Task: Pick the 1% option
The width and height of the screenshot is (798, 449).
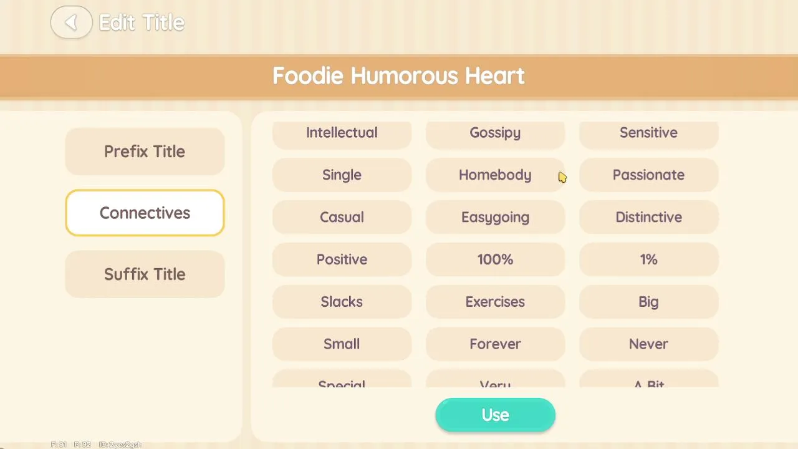Action: click(x=648, y=260)
